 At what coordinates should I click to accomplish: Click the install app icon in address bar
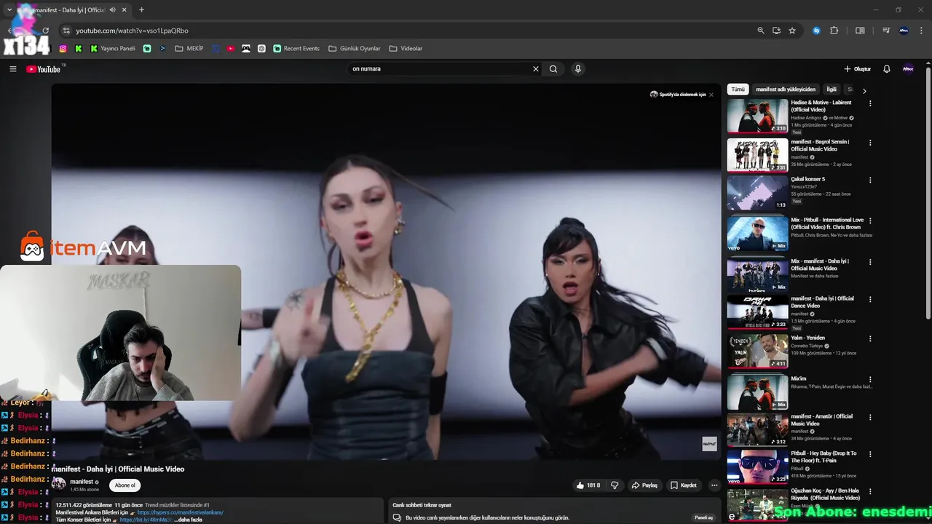tap(776, 31)
